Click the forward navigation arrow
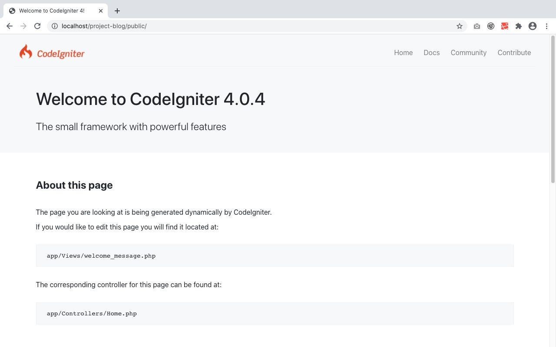556x347 pixels. click(x=23, y=26)
